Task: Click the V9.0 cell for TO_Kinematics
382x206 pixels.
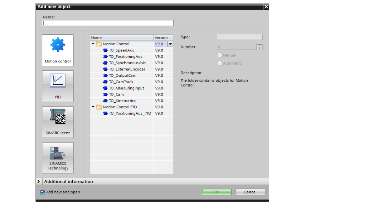Action: (163, 101)
